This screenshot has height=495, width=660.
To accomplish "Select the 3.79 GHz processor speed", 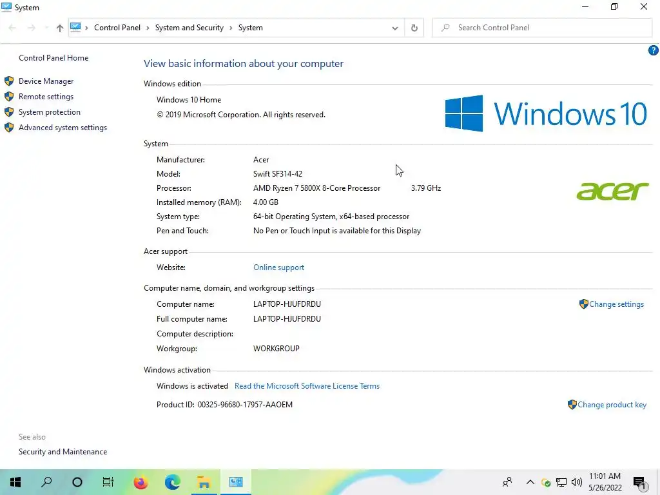I will point(426,188).
